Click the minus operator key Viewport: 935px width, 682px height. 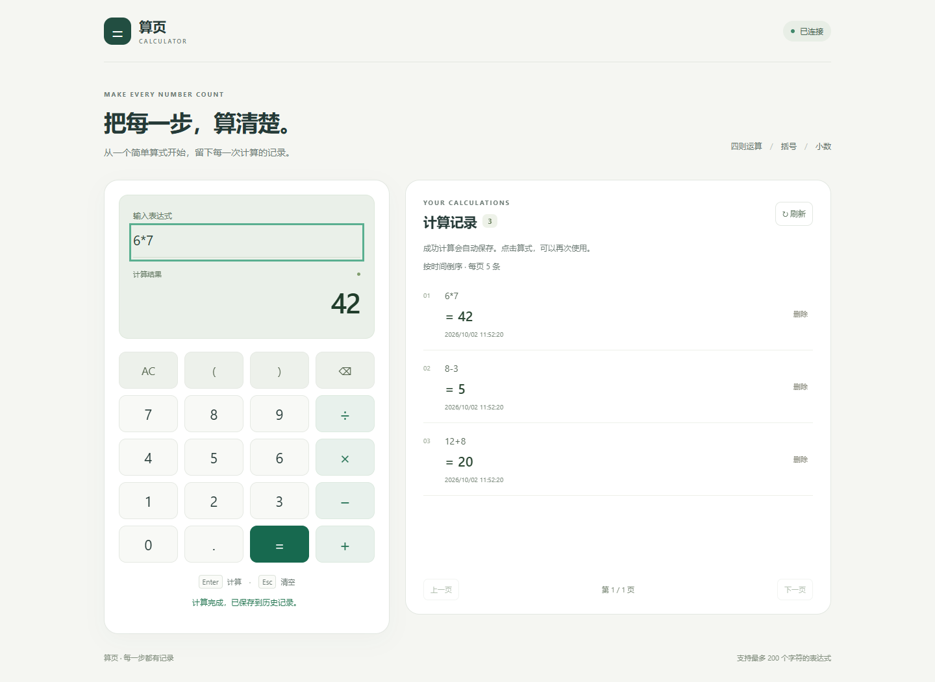[x=345, y=501]
